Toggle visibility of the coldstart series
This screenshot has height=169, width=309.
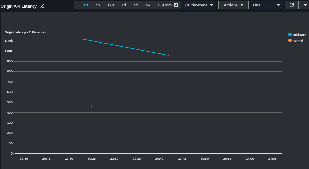297,34
